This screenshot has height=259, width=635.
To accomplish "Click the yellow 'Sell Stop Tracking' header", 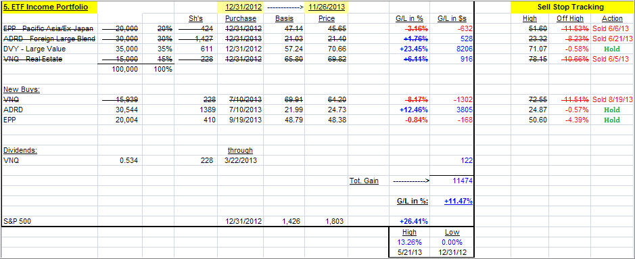I will [x=570, y=7].
